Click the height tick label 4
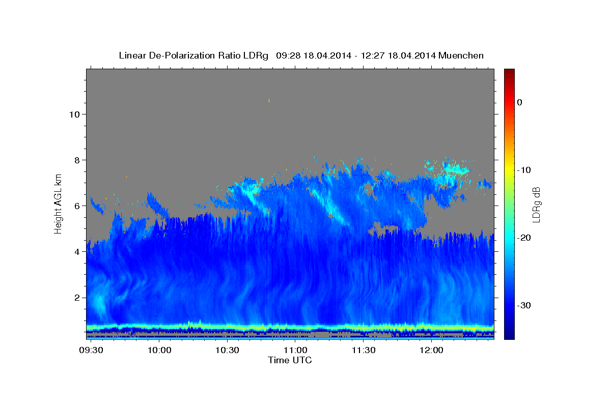Viewport: 611px width, 407px height. [76, 252]
